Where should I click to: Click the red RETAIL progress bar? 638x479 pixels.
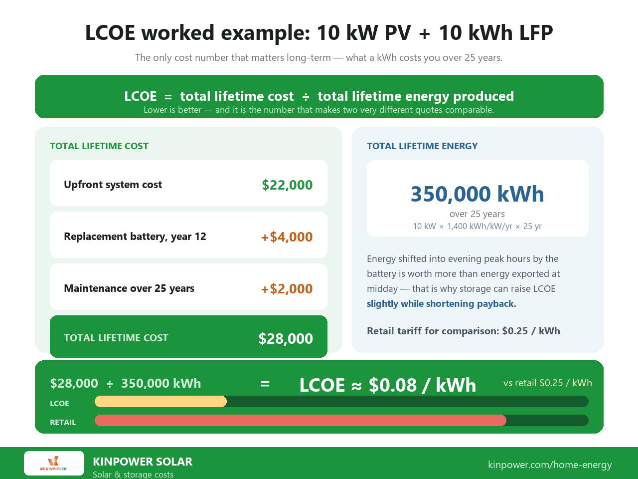tap(301, 420)
